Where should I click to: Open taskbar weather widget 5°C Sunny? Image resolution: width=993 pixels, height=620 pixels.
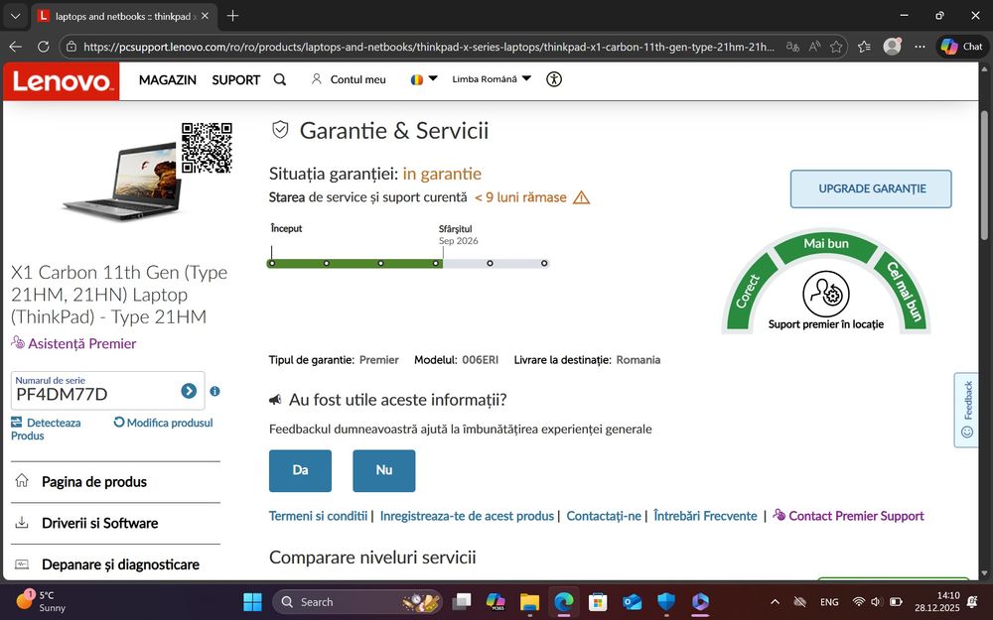pos(41,602)
